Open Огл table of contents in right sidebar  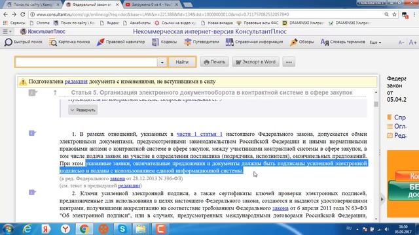(x=397, y=127)
